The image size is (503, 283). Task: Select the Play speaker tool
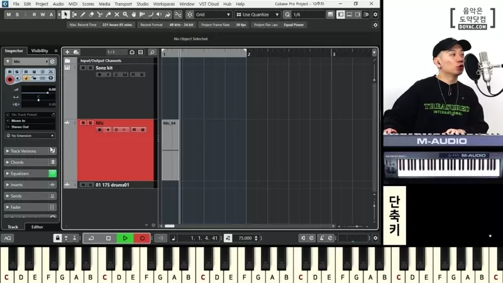(x=159, y=14)
